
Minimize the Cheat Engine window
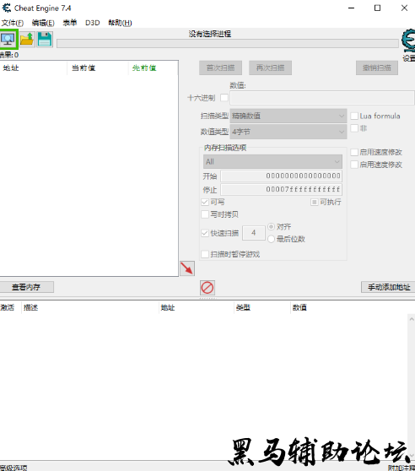coord(351,8)
